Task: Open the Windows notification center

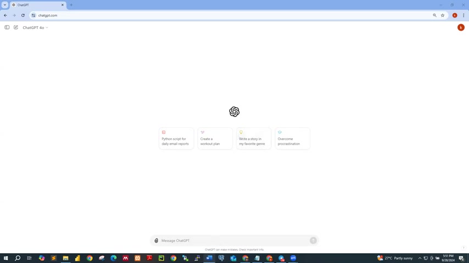Action: click(462, 258)
